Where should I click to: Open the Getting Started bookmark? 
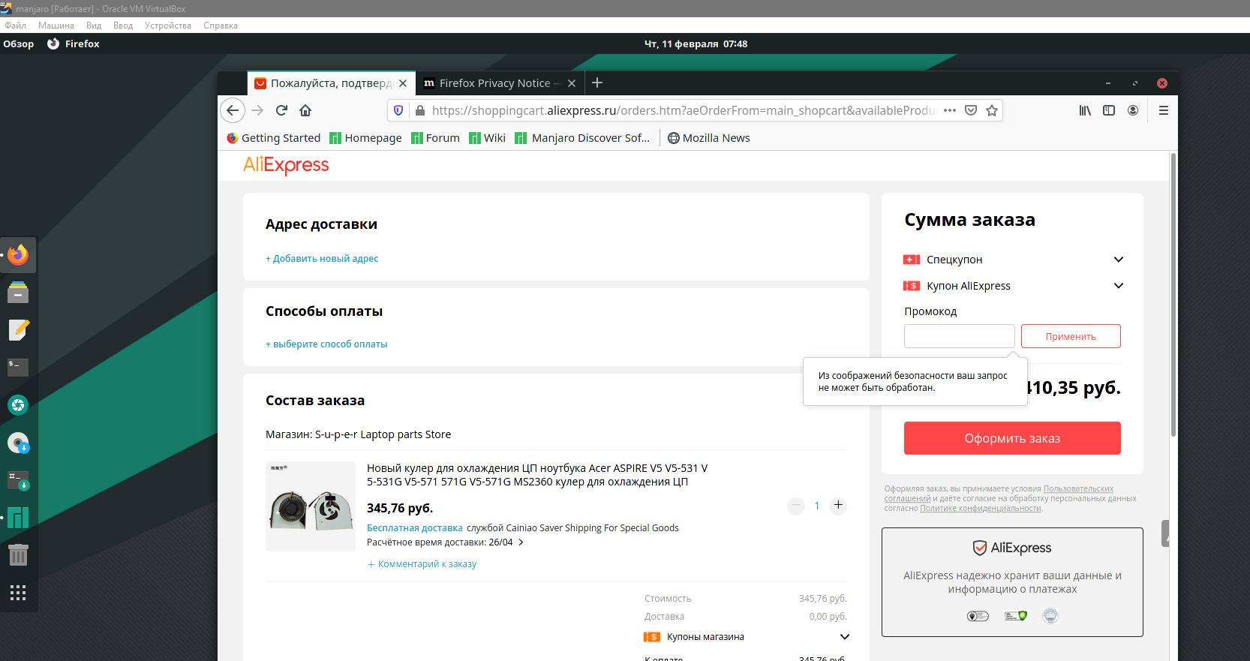[274, 138]
